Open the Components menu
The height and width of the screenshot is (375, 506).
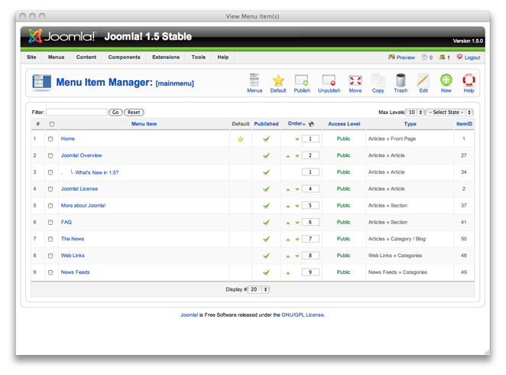pos(124,57)
